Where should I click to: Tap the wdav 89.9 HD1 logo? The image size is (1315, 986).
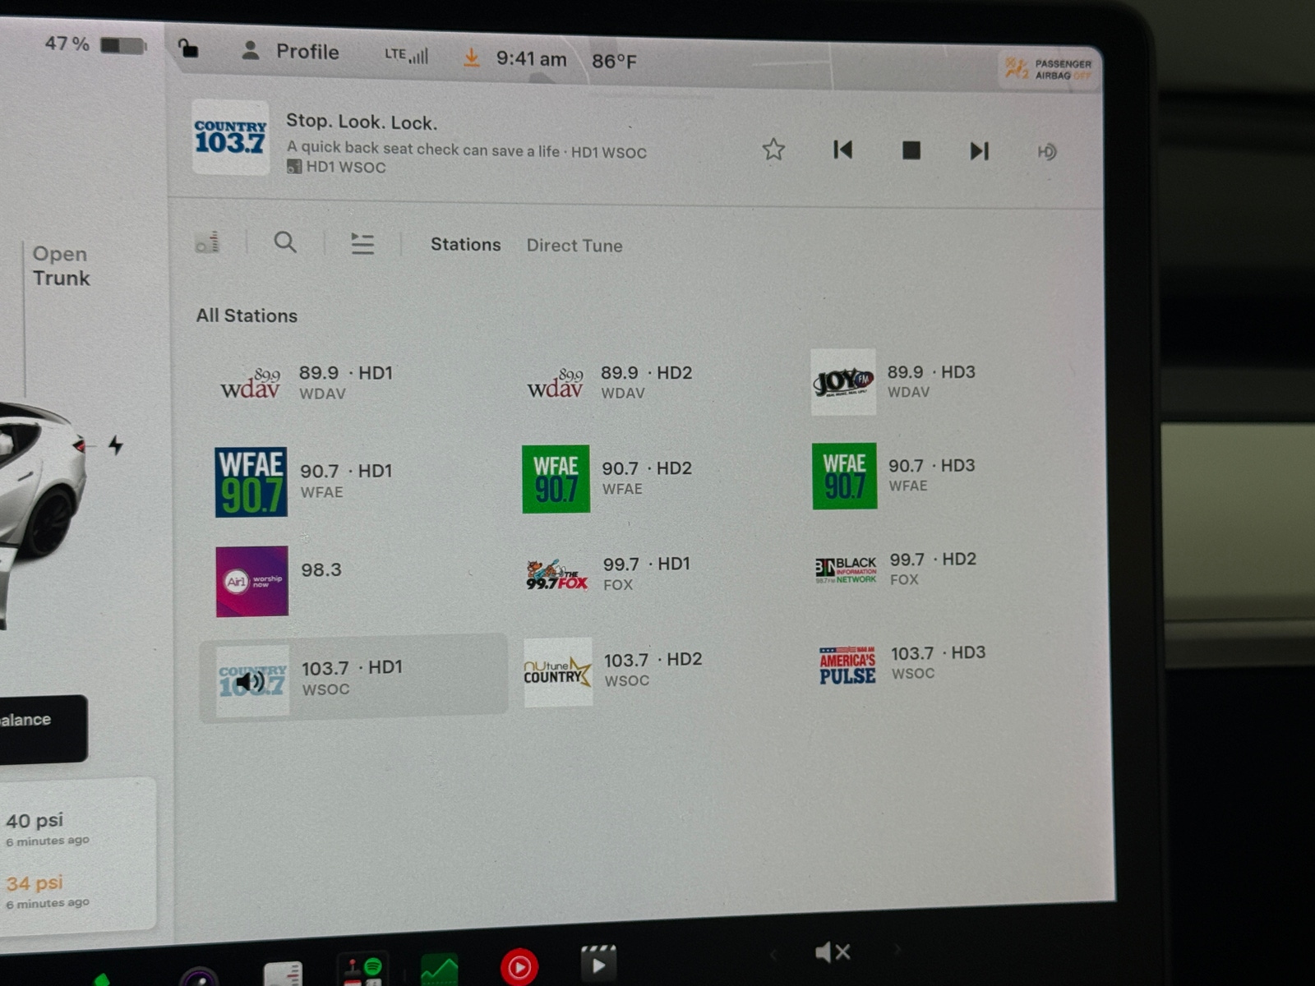click(251, 384)
